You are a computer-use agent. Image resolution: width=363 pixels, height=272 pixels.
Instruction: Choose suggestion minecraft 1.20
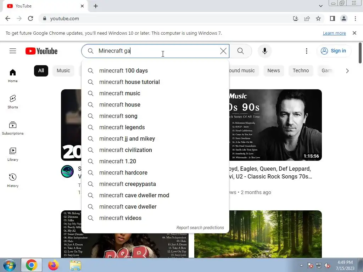(155, 161)
